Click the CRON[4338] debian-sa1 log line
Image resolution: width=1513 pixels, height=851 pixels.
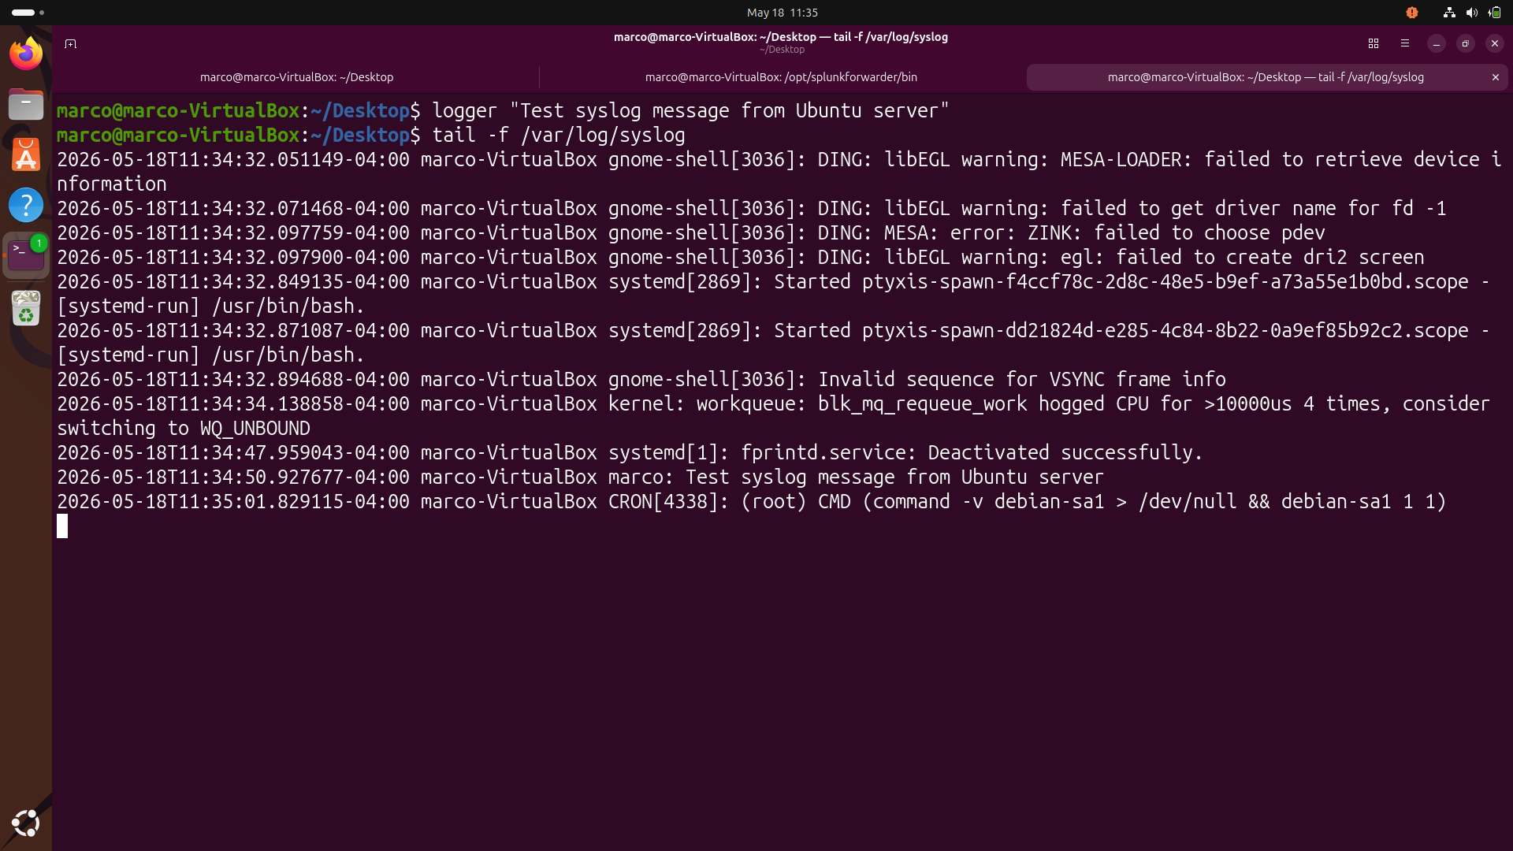click(x=752, y=501)
